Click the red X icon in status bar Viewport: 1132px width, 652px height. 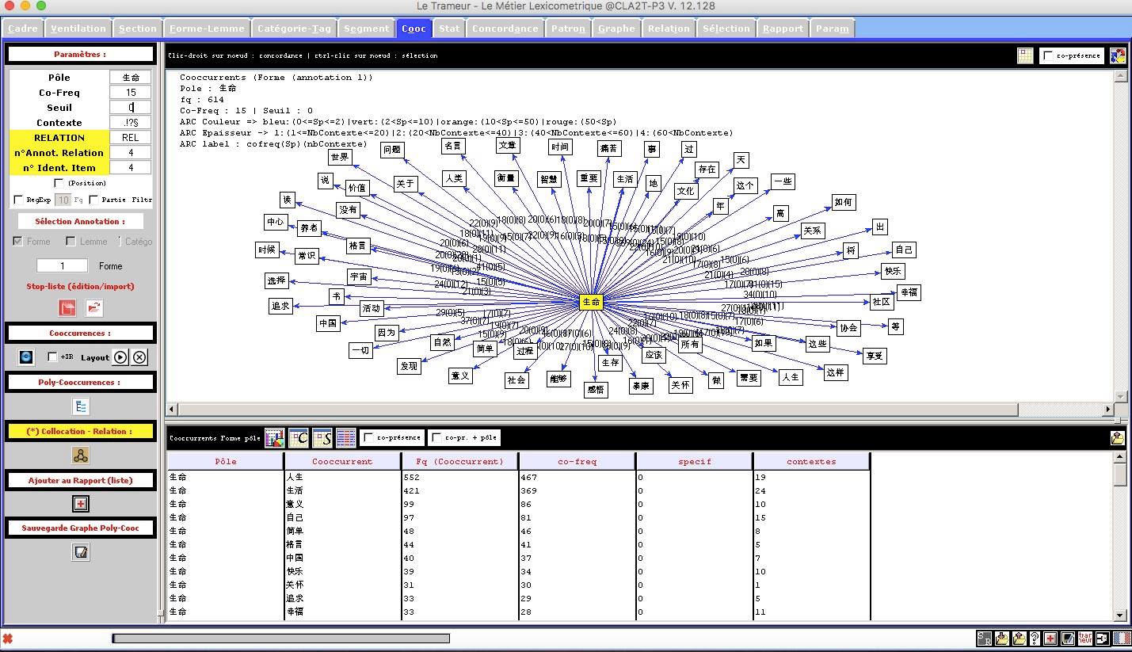click(8, 639)
